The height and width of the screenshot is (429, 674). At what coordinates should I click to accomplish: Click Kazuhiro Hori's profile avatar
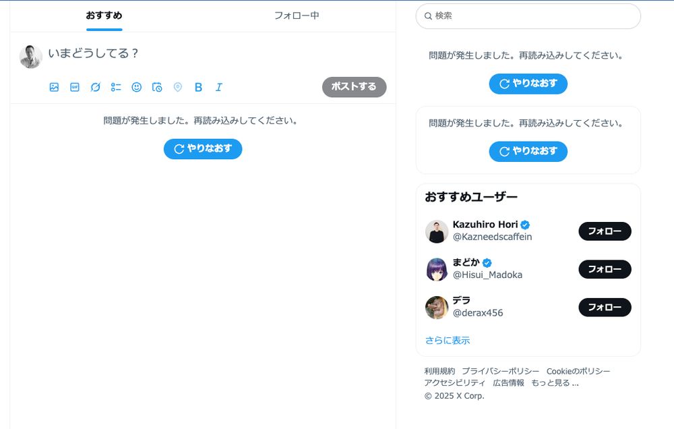[437, 231]
